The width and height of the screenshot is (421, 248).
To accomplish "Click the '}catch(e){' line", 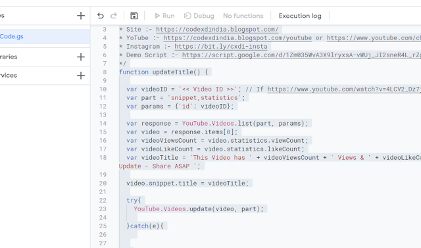I will point(145,226).
